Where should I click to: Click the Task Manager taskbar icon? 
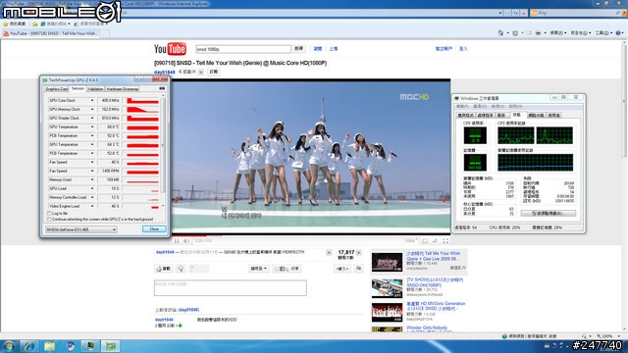coord(90,346)
